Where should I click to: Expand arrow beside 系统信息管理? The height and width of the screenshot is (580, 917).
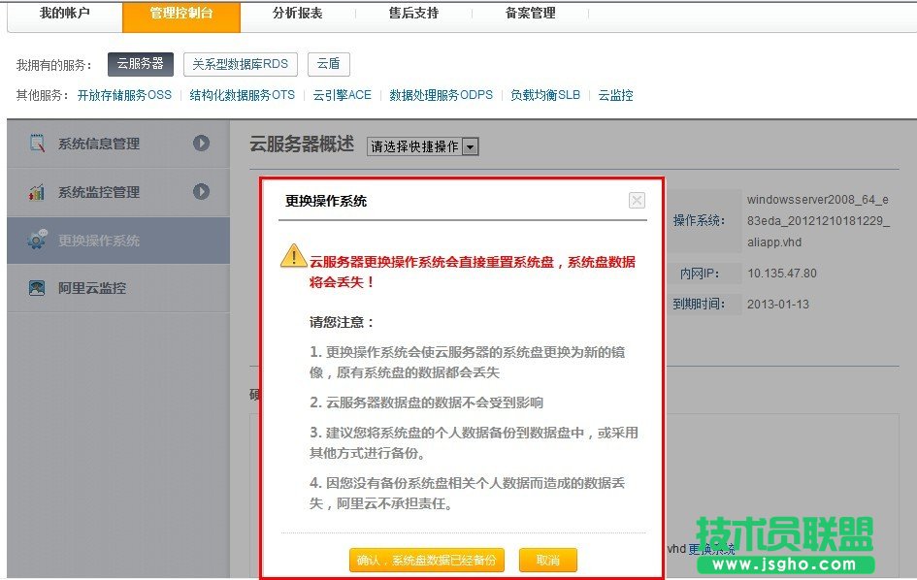(x=201, y=144)
